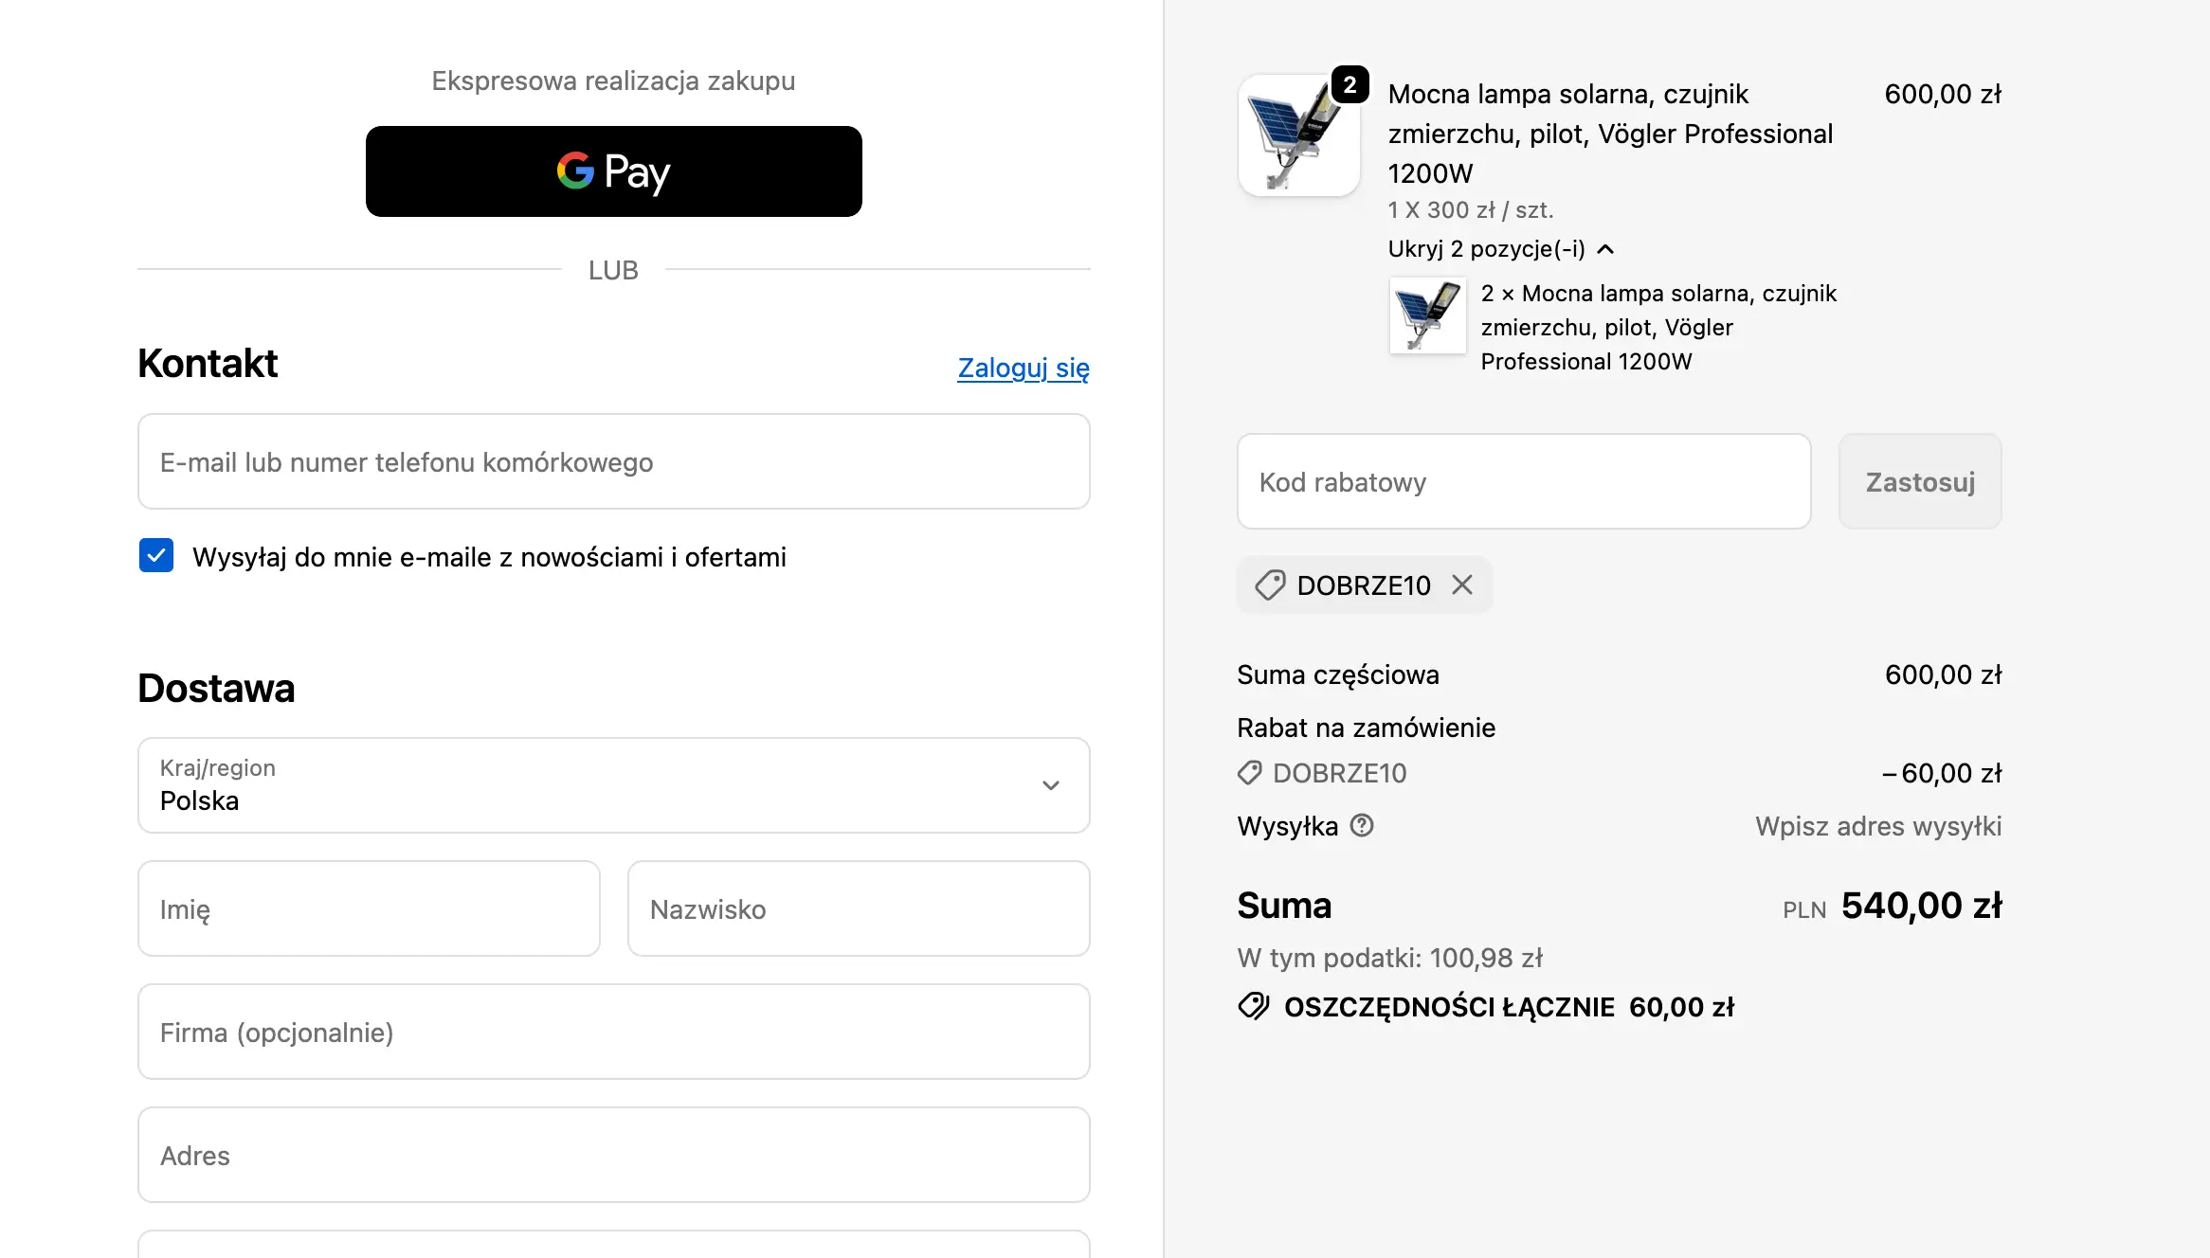Click the Zaloguj się link
The width and height of the screenshot is (2210, 1258).
click(1023, 368)
